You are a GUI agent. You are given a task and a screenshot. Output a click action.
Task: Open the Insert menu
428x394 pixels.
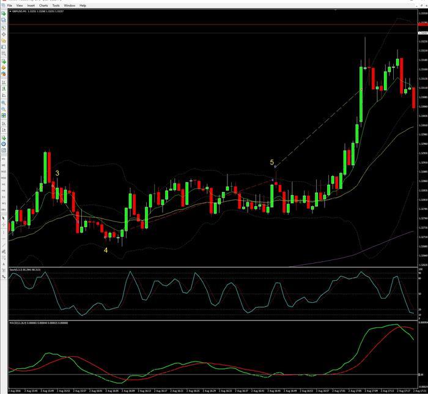pos(31,6)
